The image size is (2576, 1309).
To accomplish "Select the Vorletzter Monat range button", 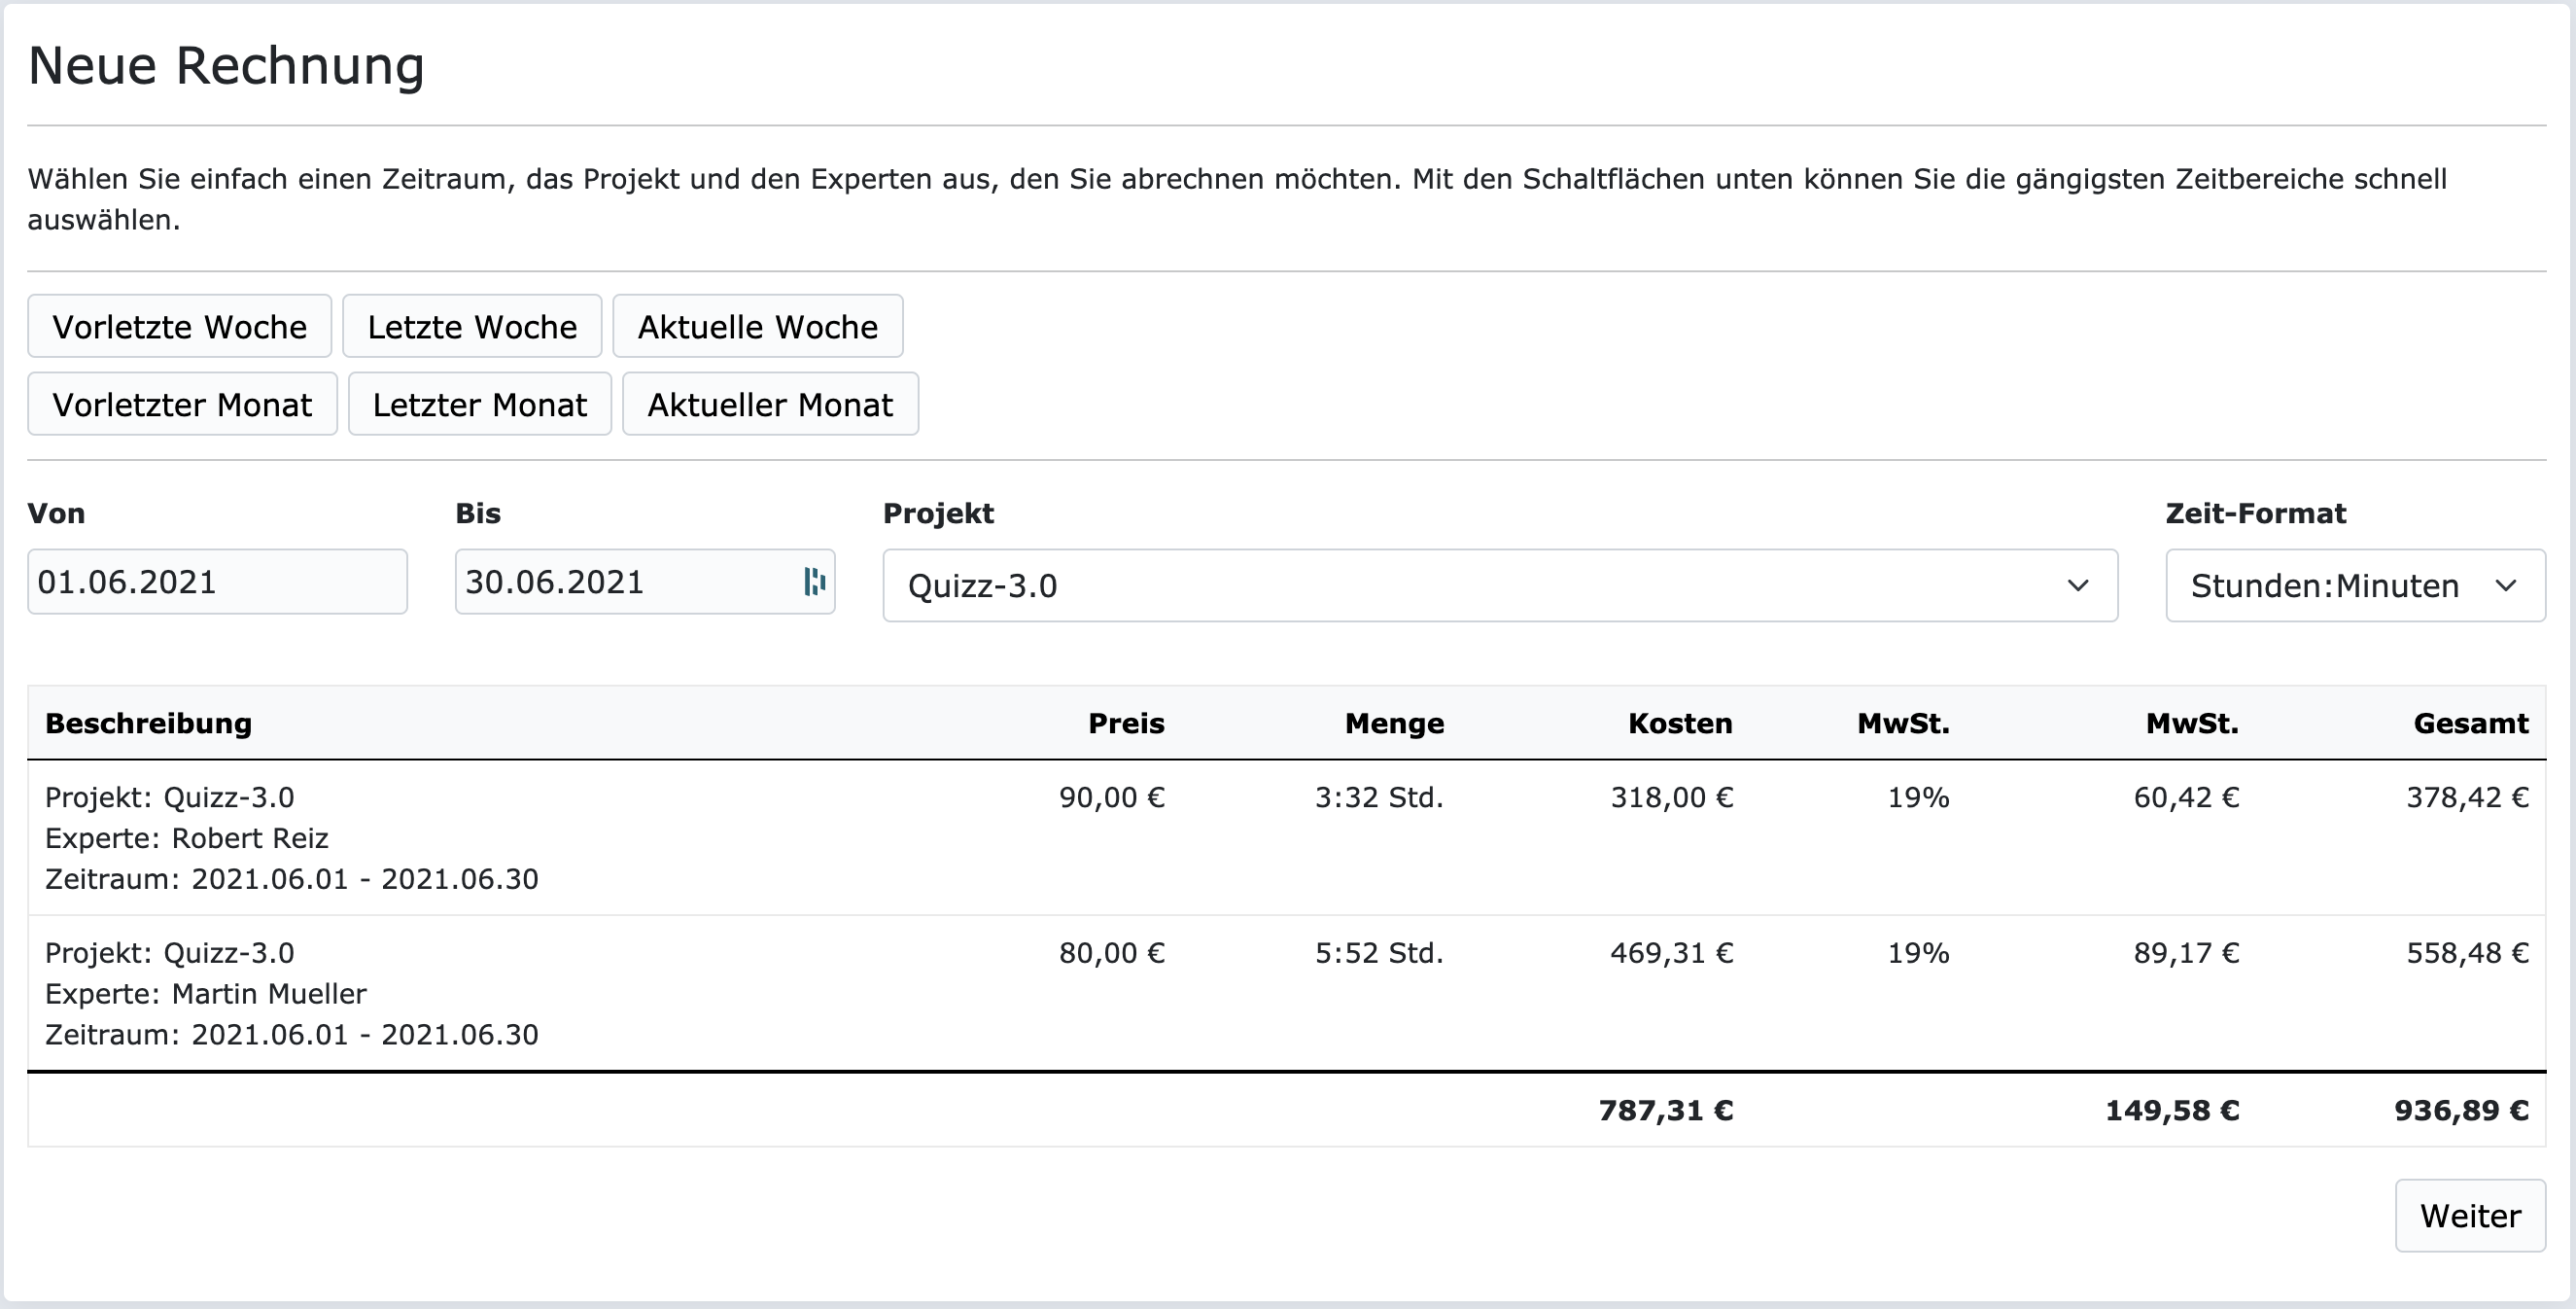I will (x=182, y=405).
